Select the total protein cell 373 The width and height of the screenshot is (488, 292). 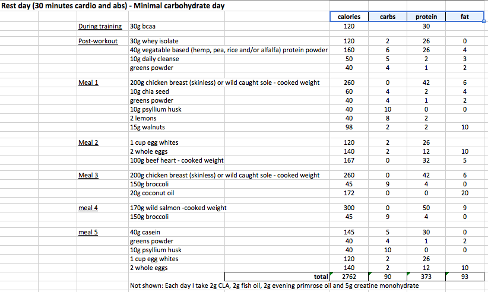coord(426,277)
